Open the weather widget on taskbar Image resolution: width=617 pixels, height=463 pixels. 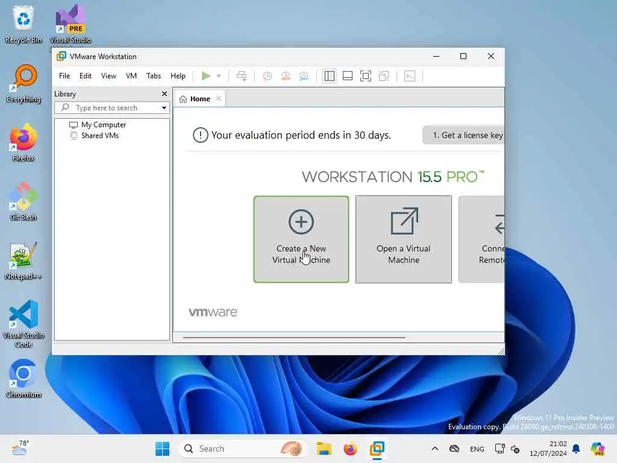[x=20, y=449]
